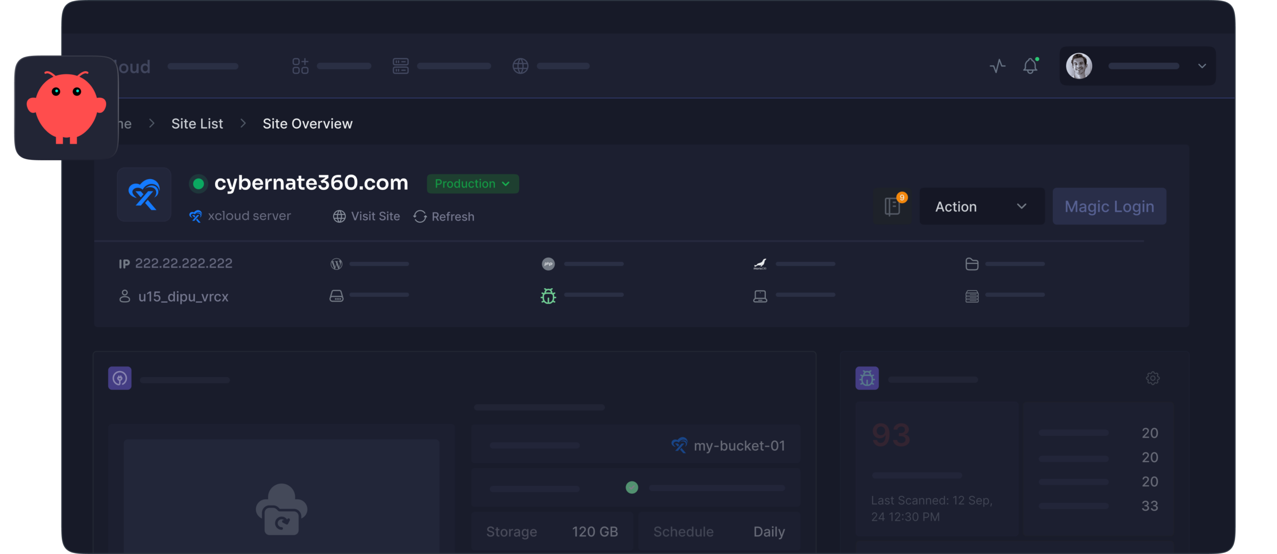The image size is (1277, 554).
Task: Click the WordPress version icon
Action: (x=337, y=264)
